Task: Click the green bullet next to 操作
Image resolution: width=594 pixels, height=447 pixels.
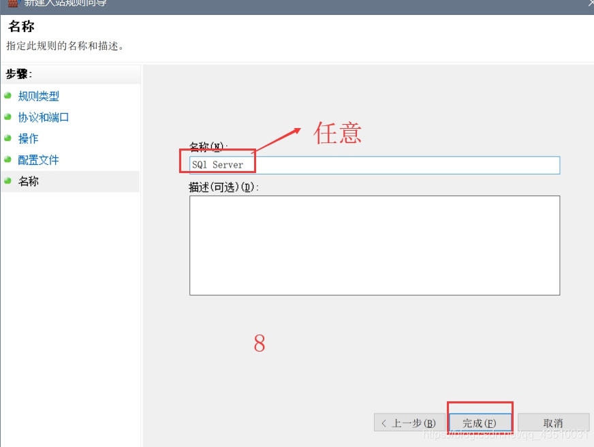Action: point(7,138)
